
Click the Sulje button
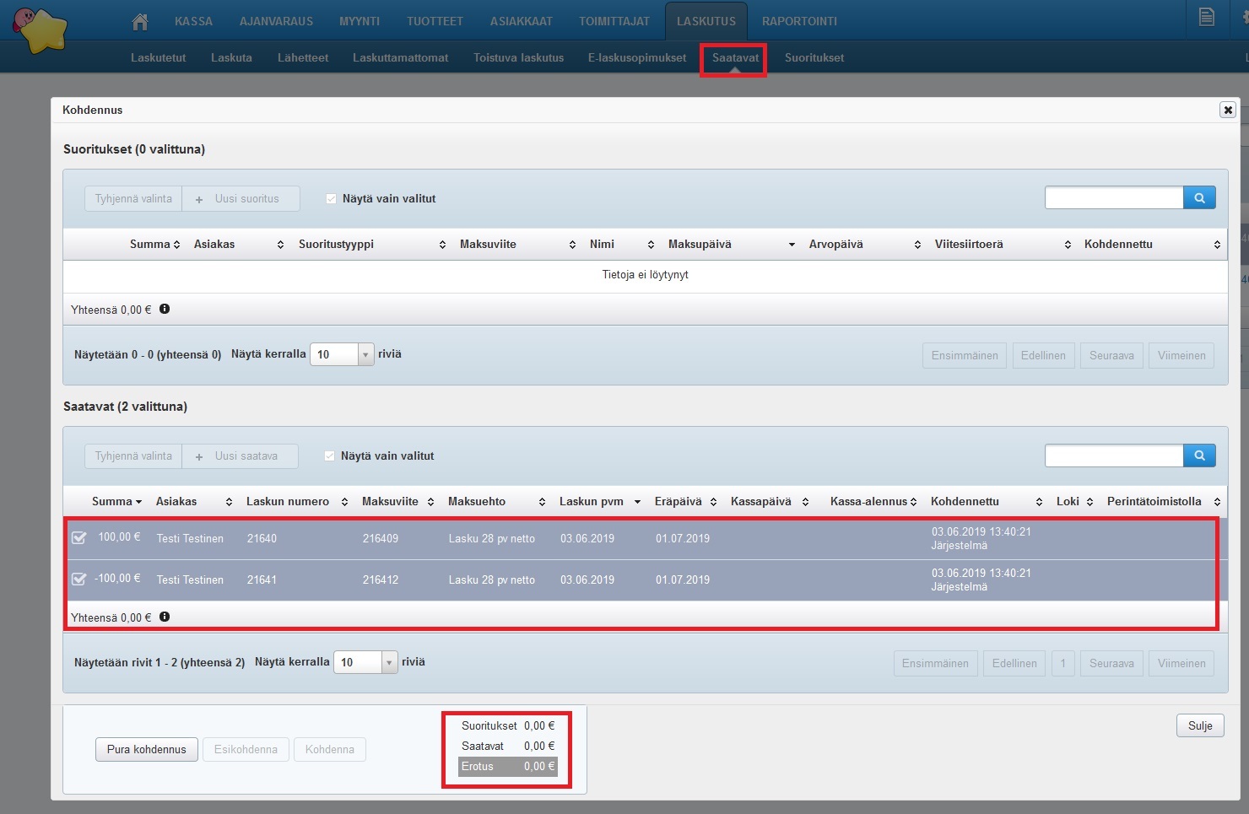point(1199,726)
